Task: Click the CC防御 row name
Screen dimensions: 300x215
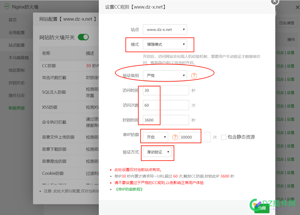Action: tap(49, 66)
